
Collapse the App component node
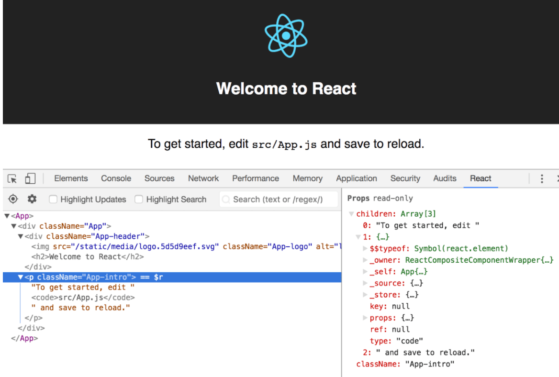pos(7,216)
